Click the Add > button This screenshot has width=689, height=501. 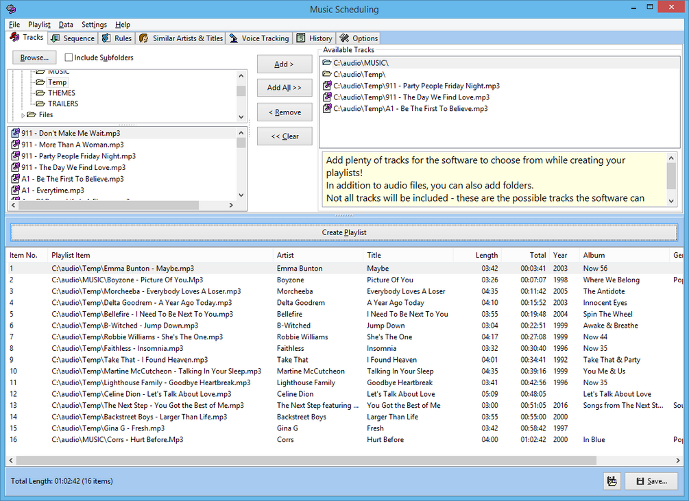click(285, 64)
